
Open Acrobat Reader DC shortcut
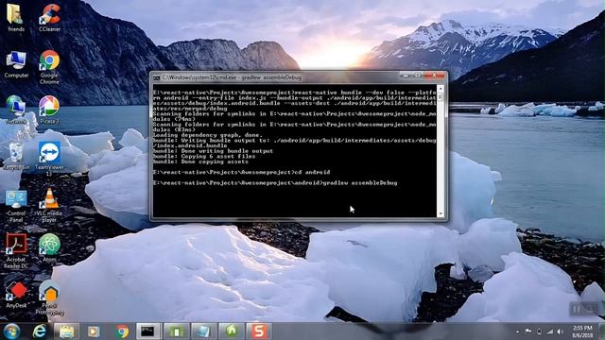16,250
